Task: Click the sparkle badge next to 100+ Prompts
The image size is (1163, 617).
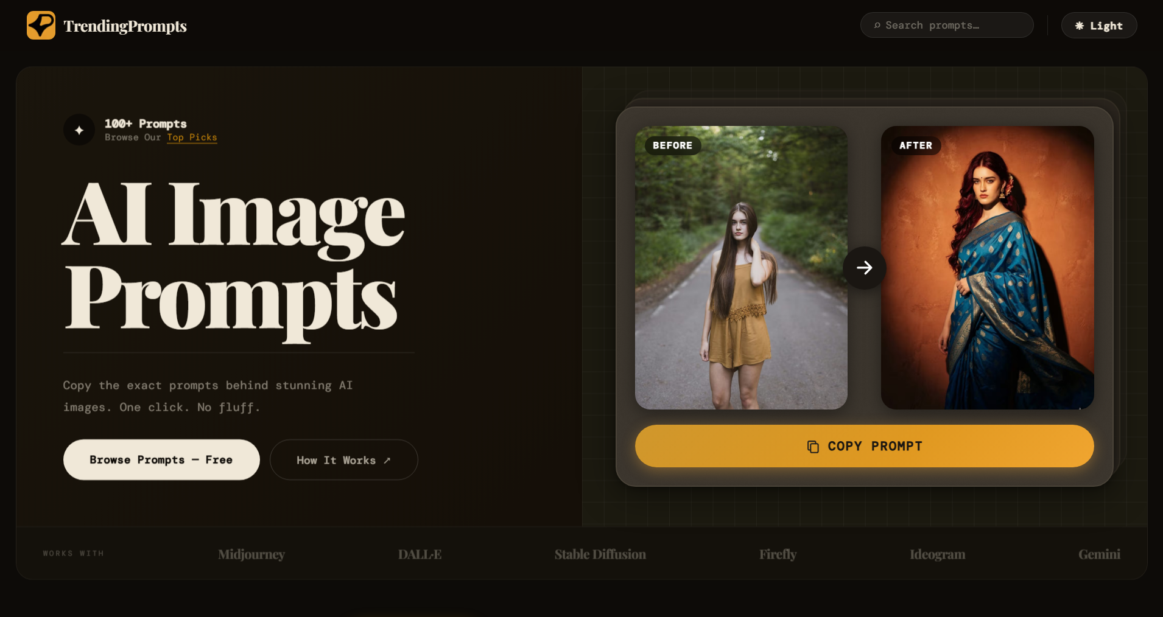Action: point(79,130)
